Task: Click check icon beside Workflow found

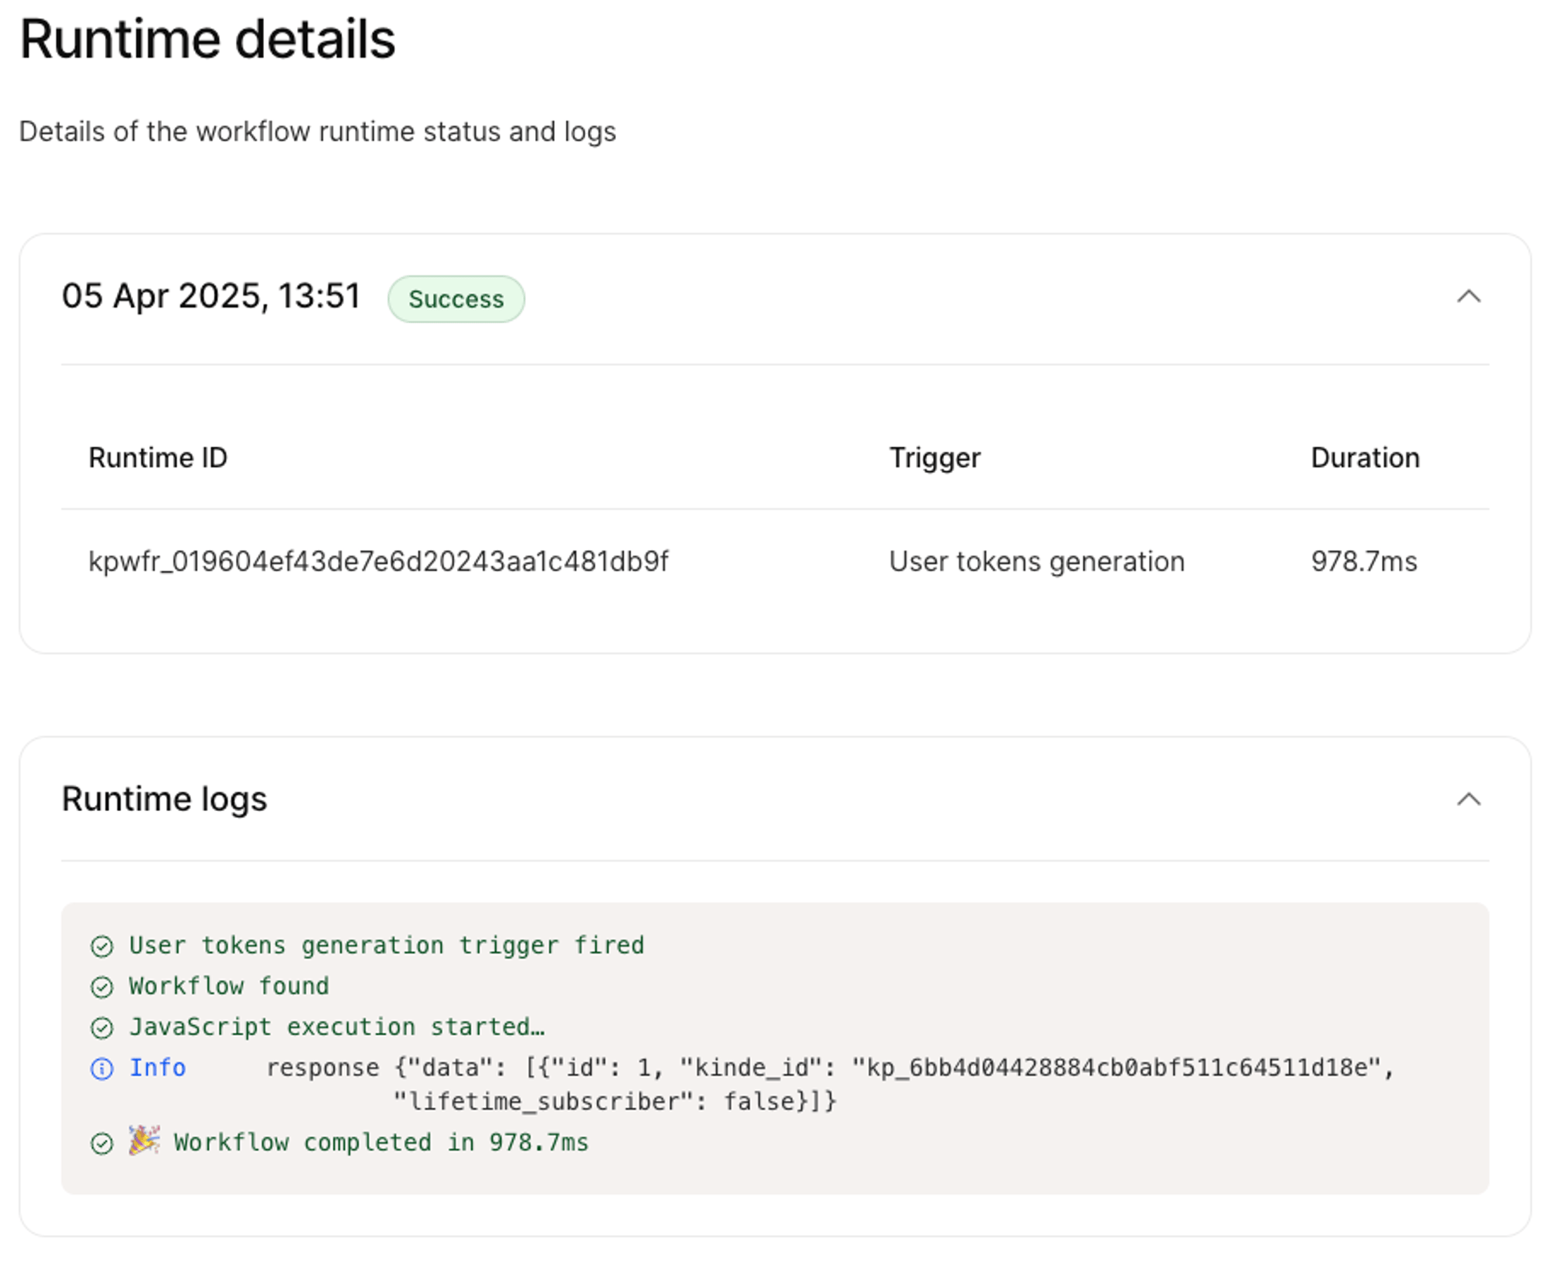Action: coord(101,987)
